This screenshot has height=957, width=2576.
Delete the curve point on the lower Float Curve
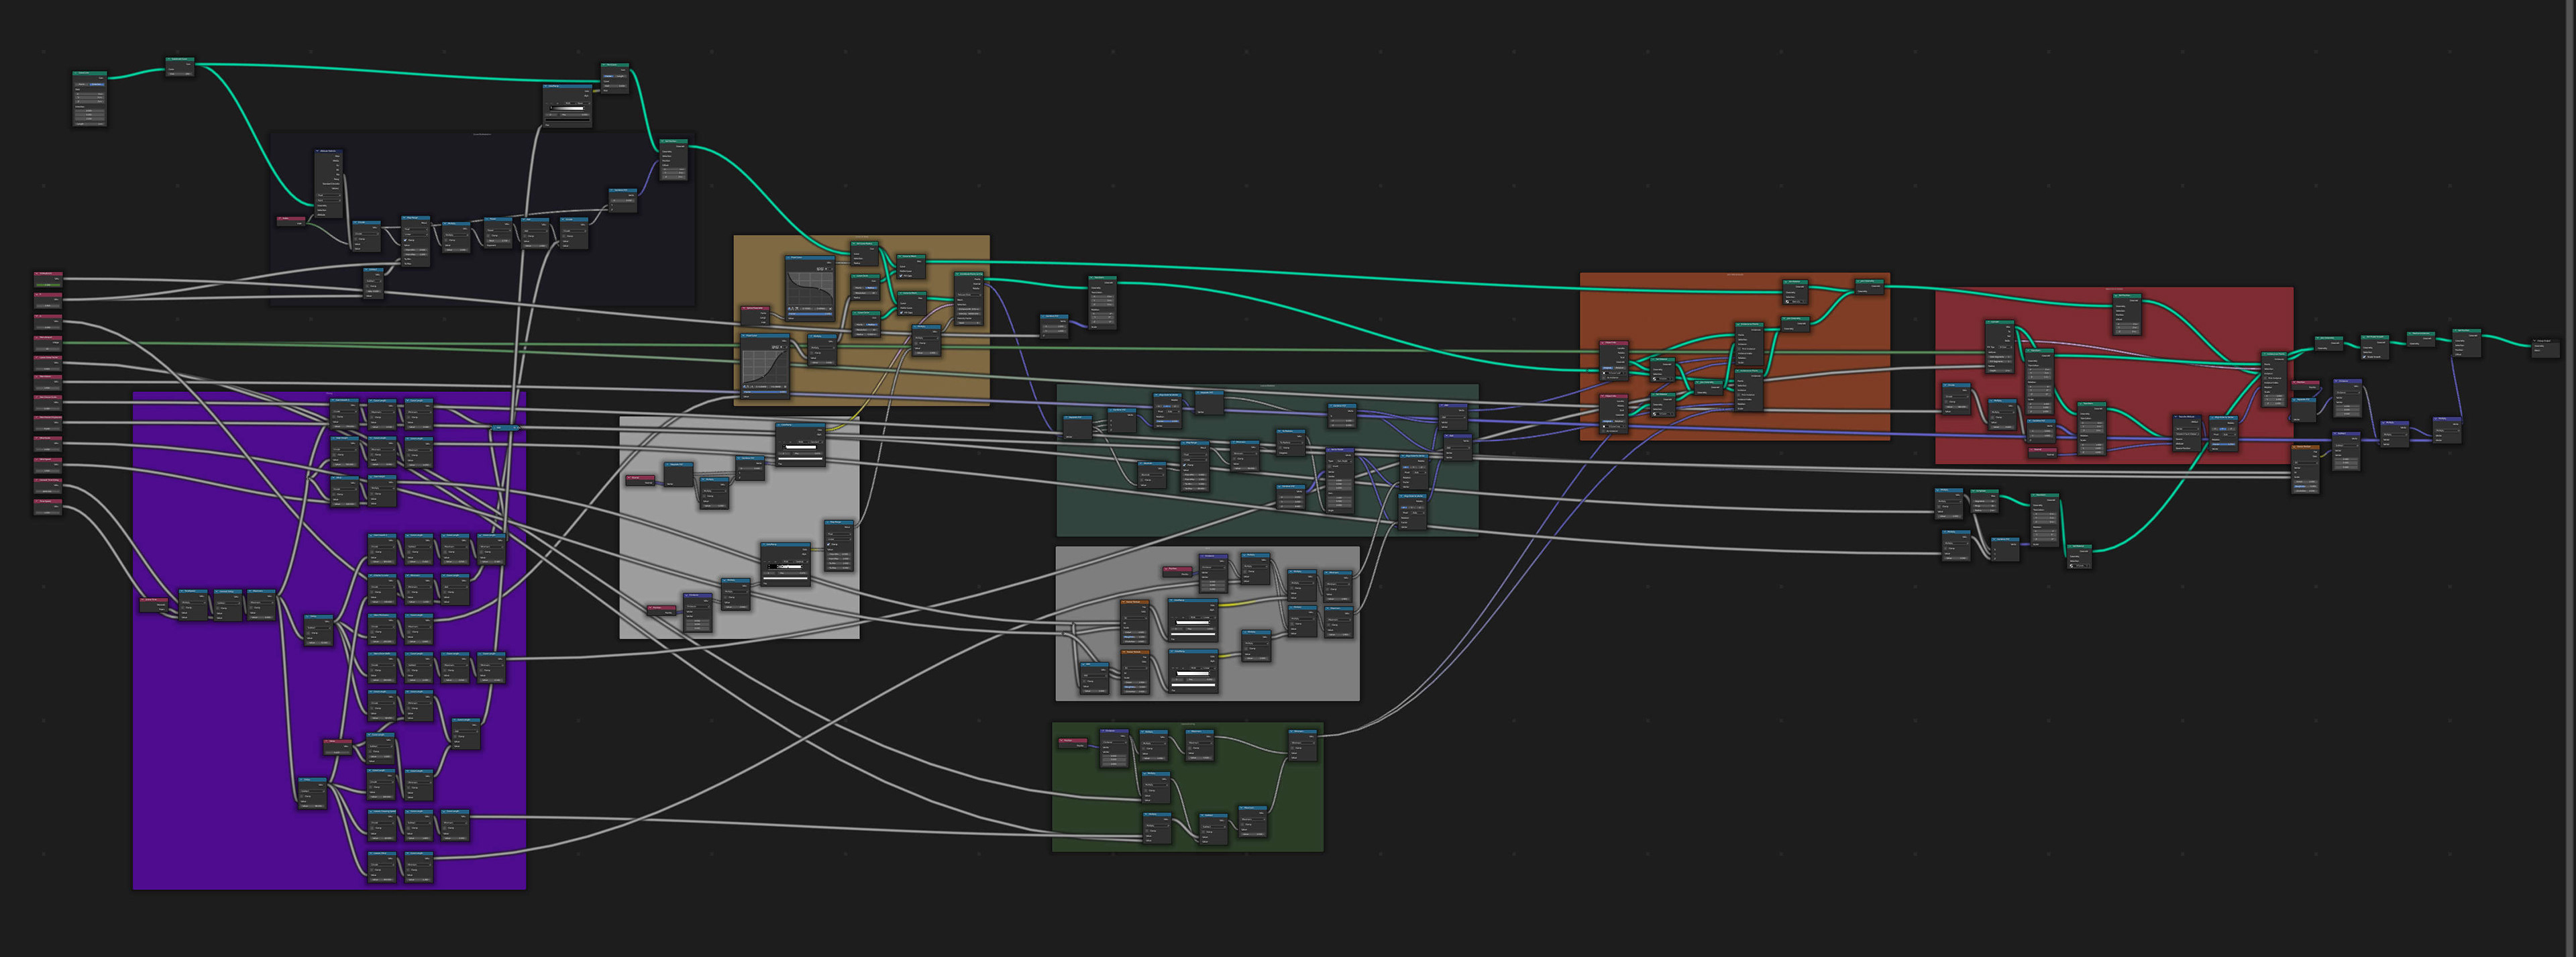[x=785, y=387]
